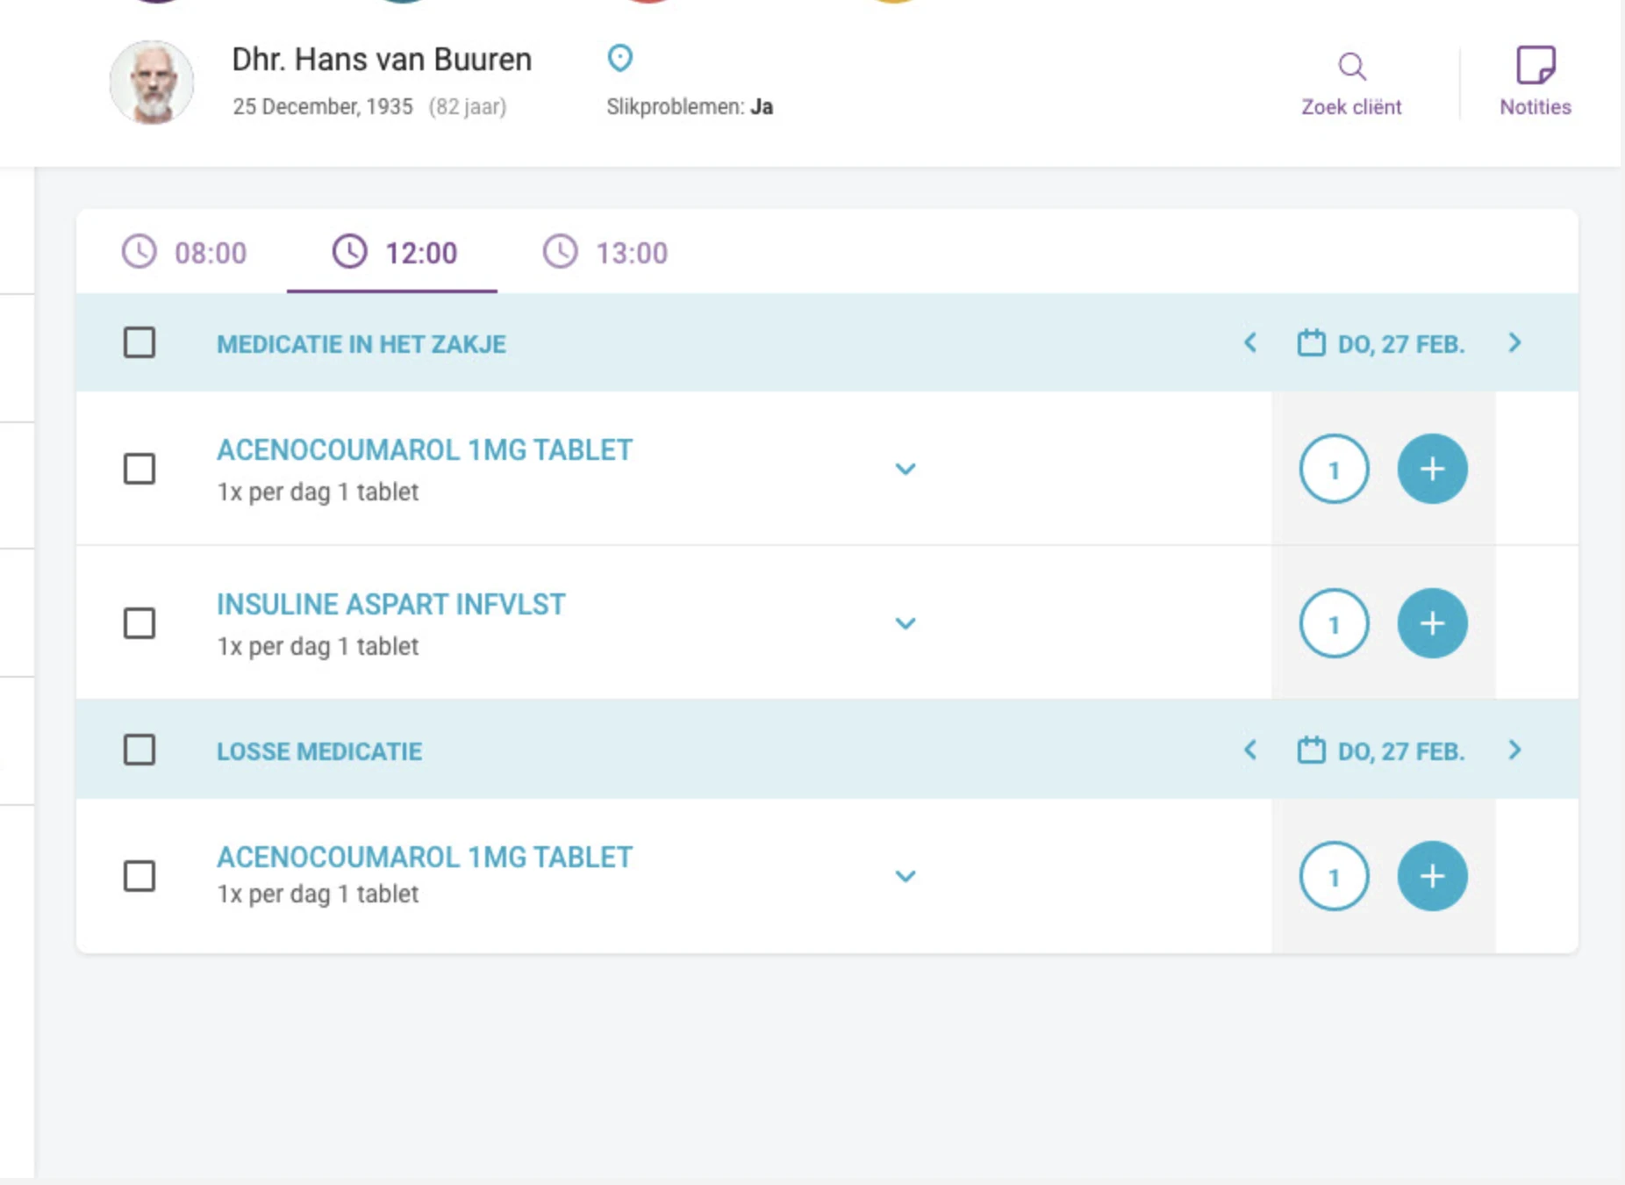Click plus button for Insuline Aspart Infvlst
The width and height of the screenshot is (1625, 1185).
[1432, 623]
